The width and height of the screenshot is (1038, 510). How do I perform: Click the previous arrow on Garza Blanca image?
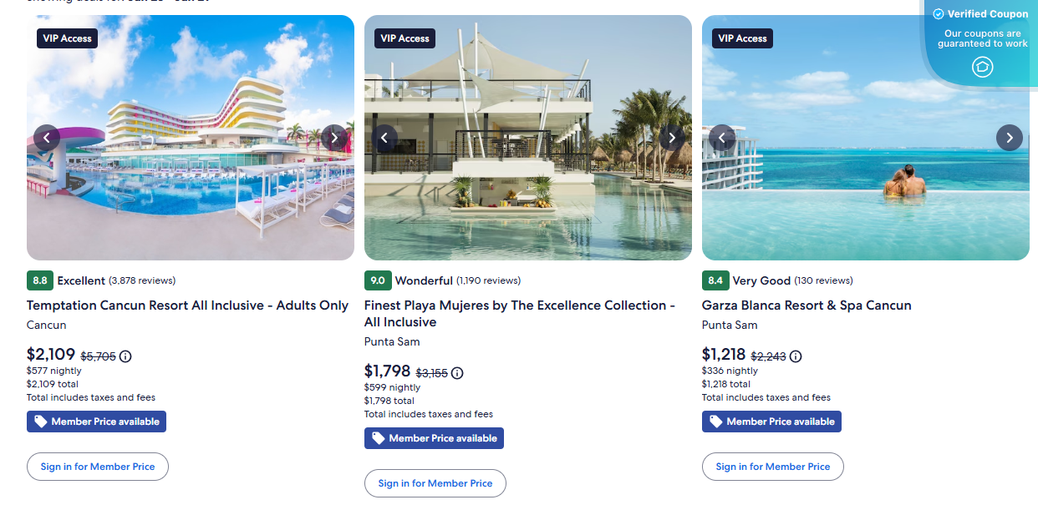[722, 137]
